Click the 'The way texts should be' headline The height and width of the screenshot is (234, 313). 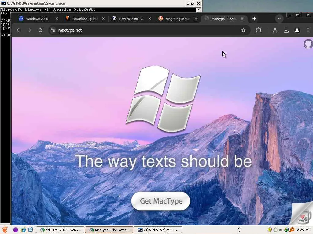pos(164,161)
